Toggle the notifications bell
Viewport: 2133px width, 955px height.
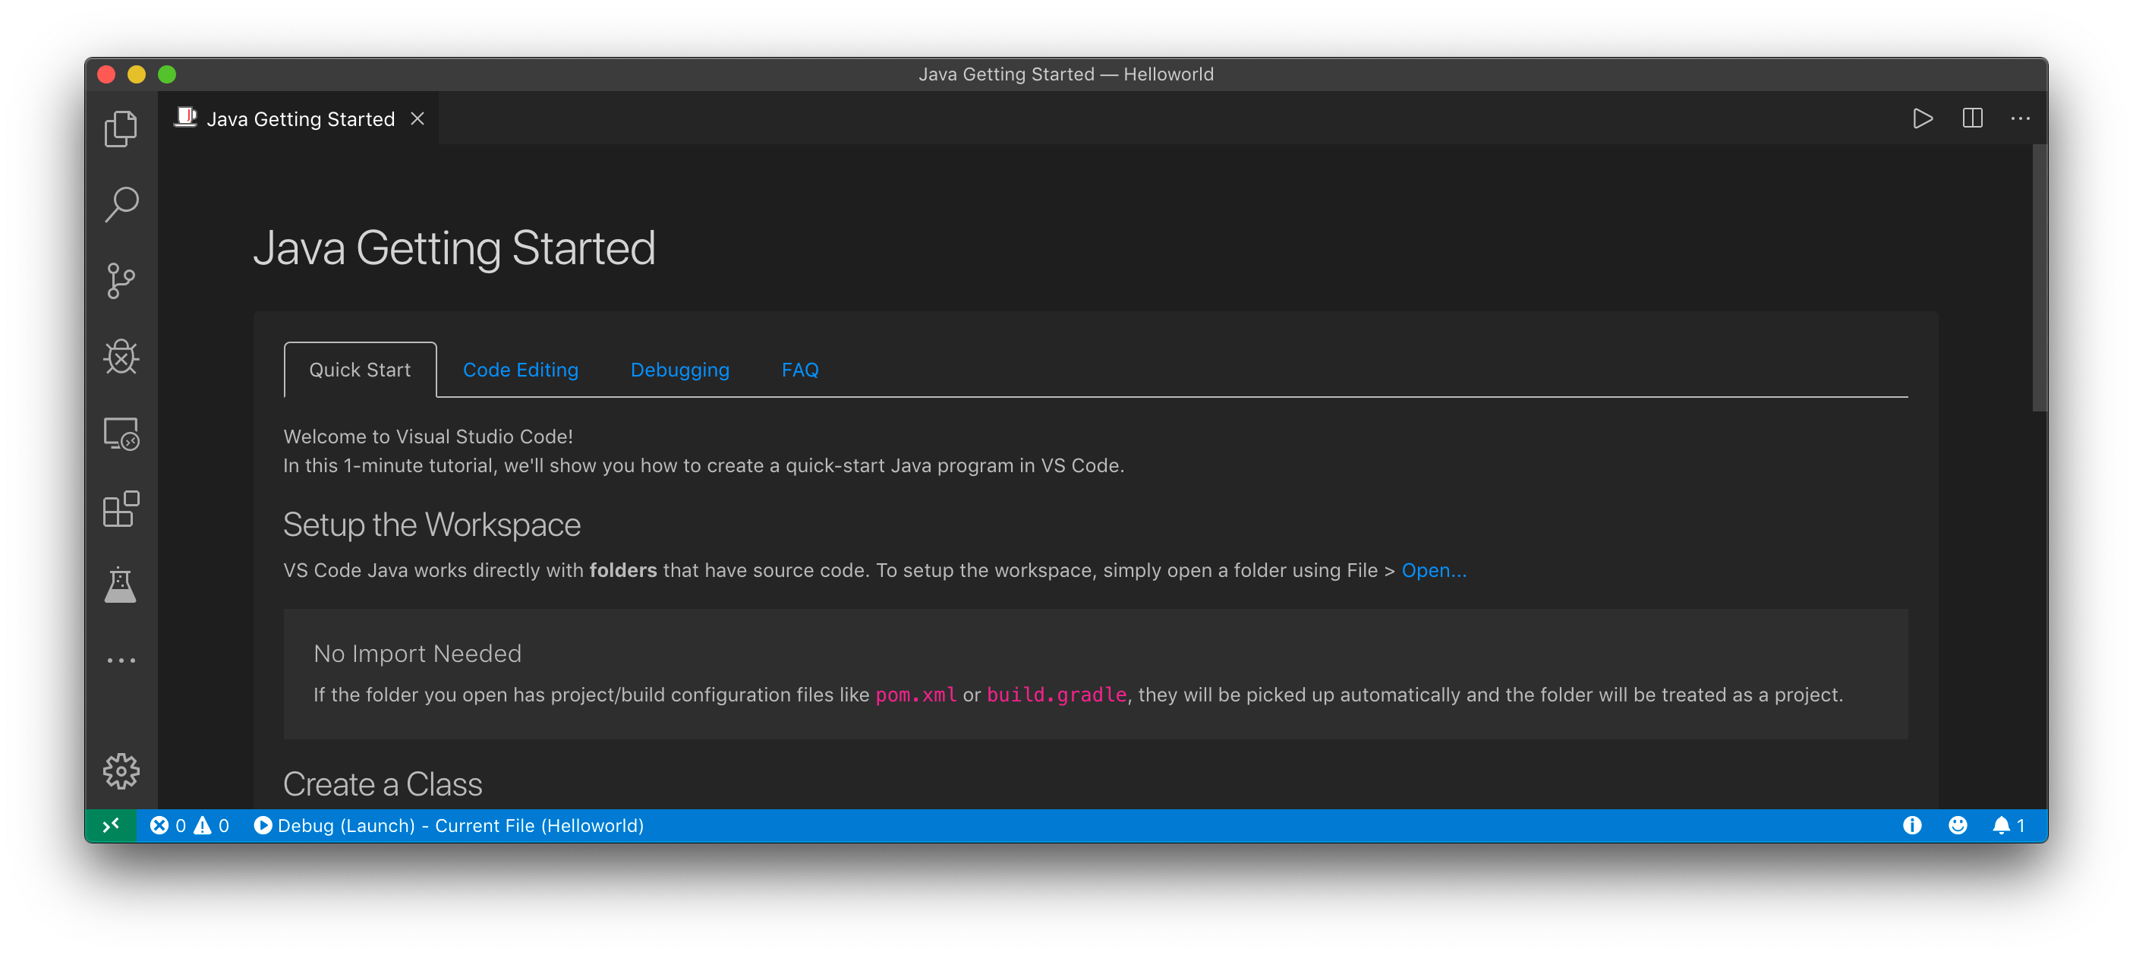pos(2003,825)
